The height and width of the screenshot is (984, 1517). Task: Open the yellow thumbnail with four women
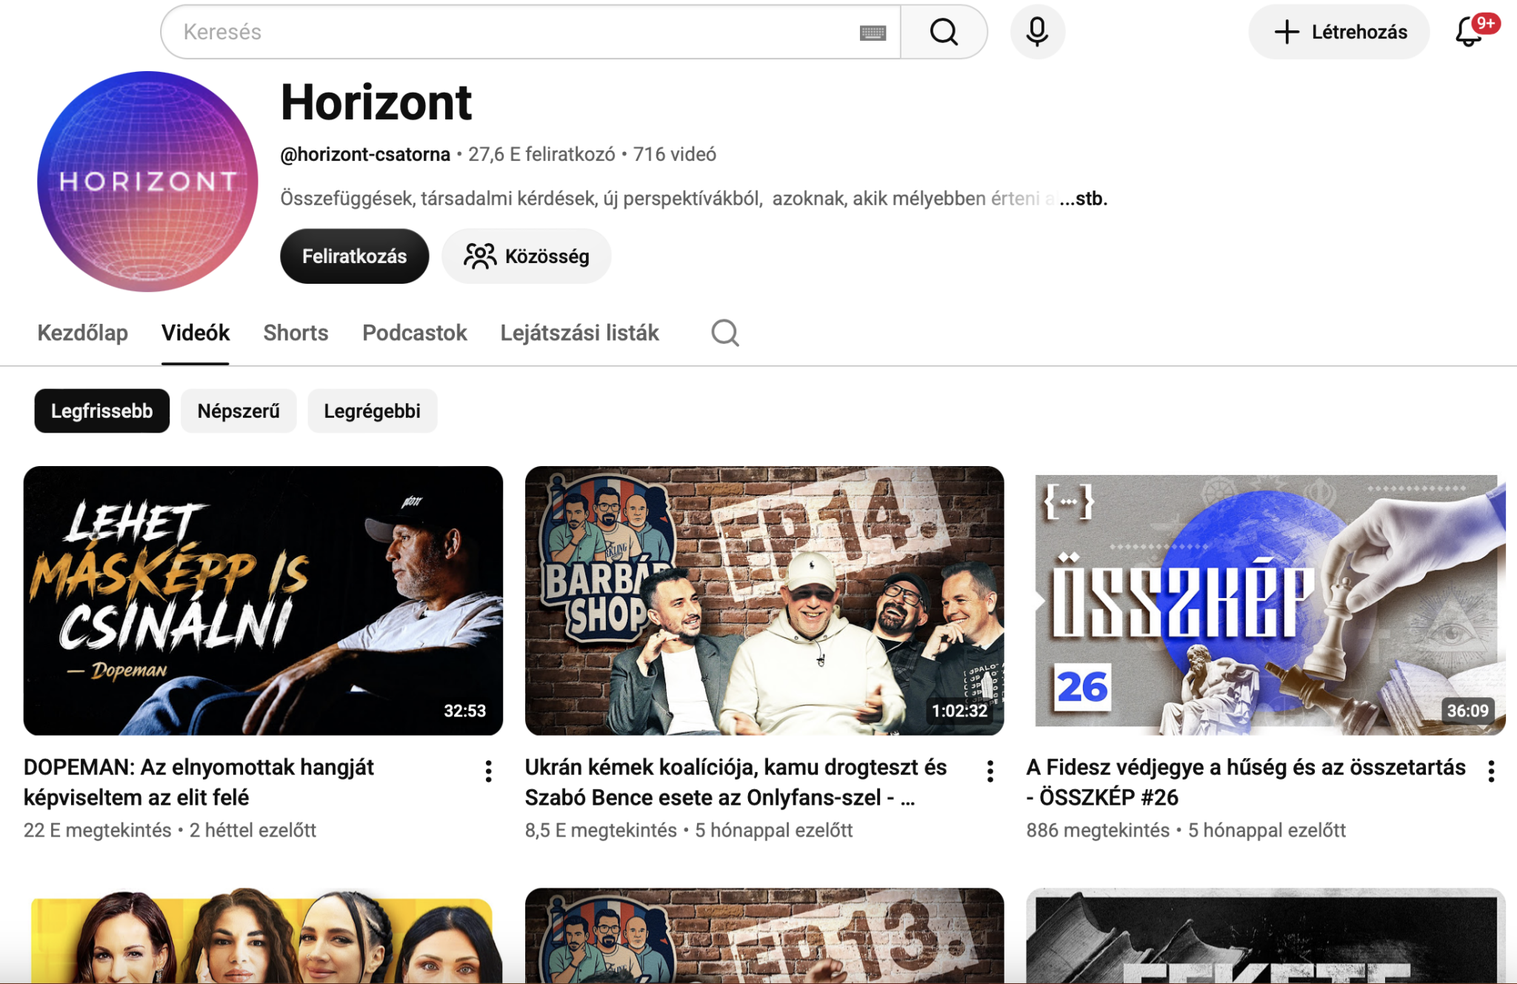point(263,936)
